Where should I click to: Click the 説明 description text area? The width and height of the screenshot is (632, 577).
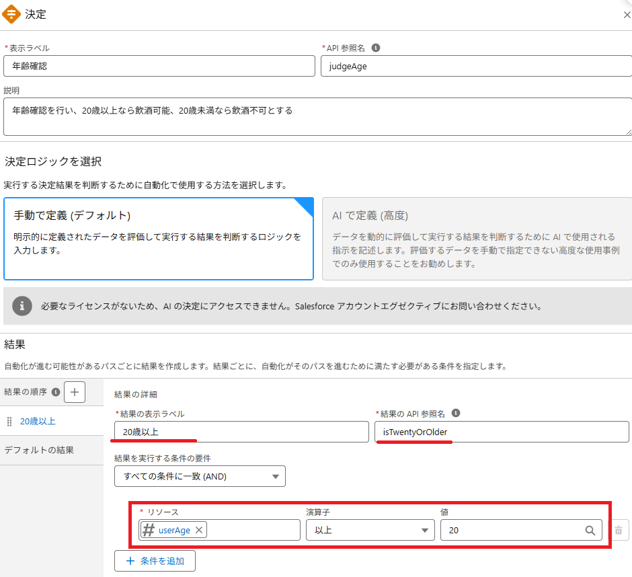point(317,116)
